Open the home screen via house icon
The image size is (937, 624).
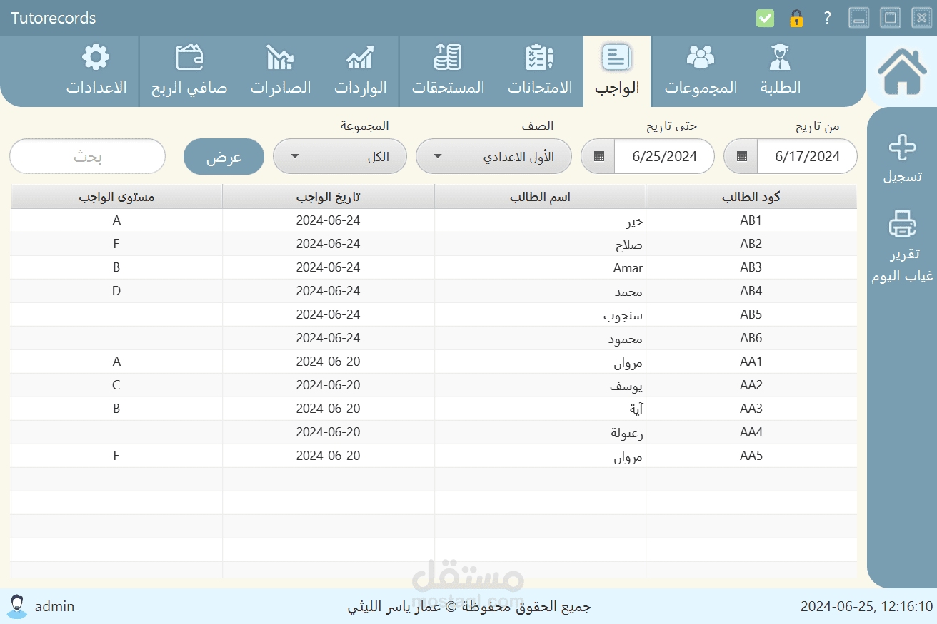pyautogui.click(x=902, y=71)
